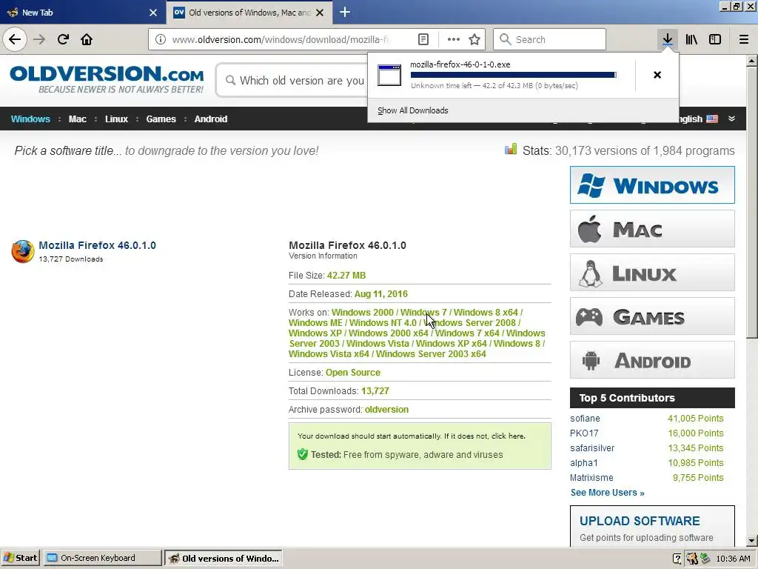Screen dimensions: 758x569
Task: Click the 42.27 MB file size value
Action: tap(346, 276)
